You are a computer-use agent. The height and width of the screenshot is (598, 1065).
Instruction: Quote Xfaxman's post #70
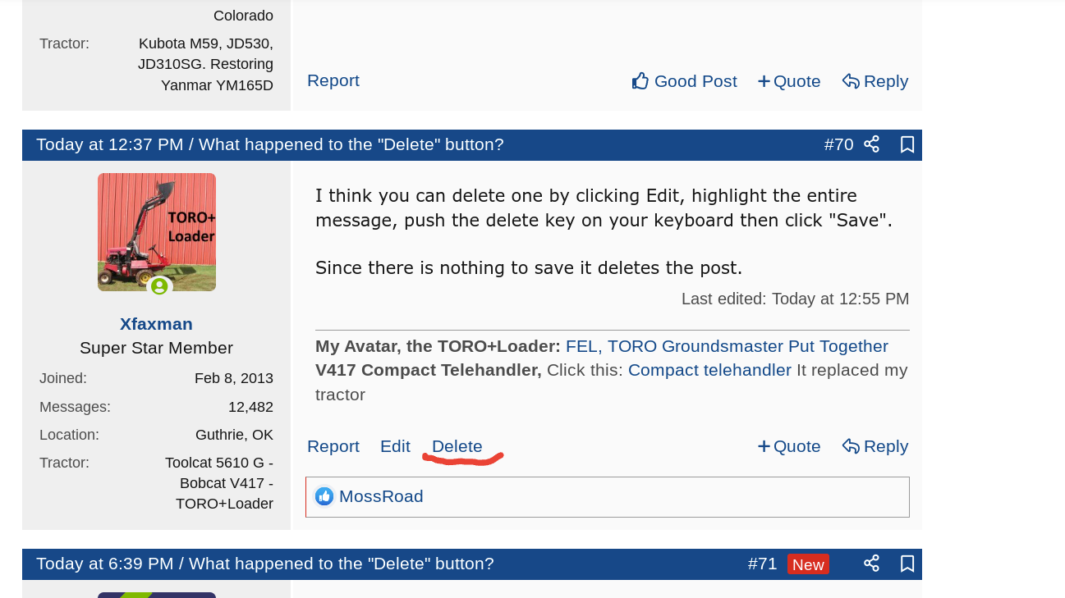[789, 446]
